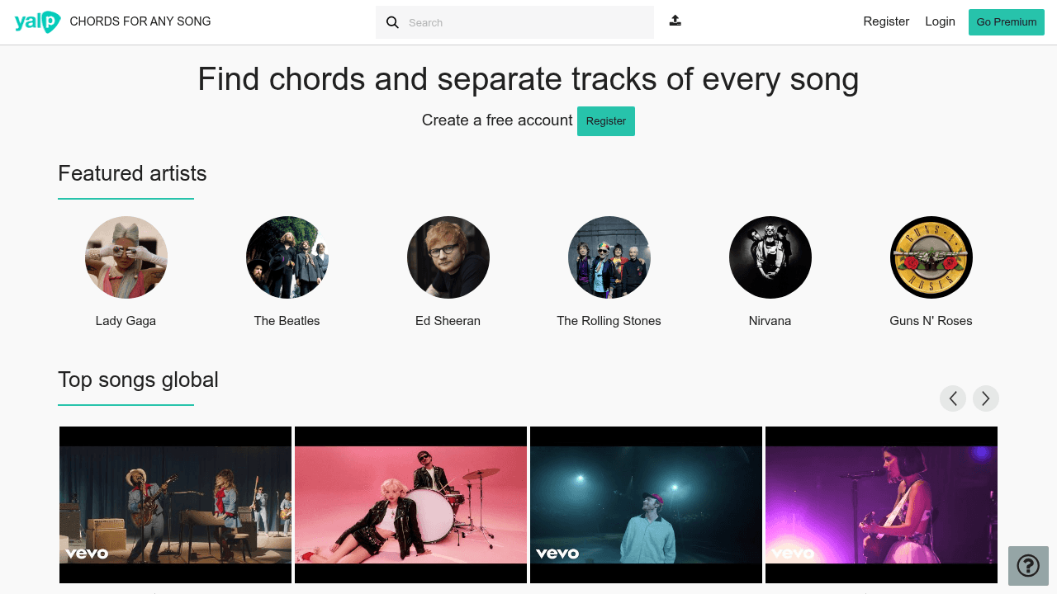Show next top songs with right arrow

coord(986,398)
